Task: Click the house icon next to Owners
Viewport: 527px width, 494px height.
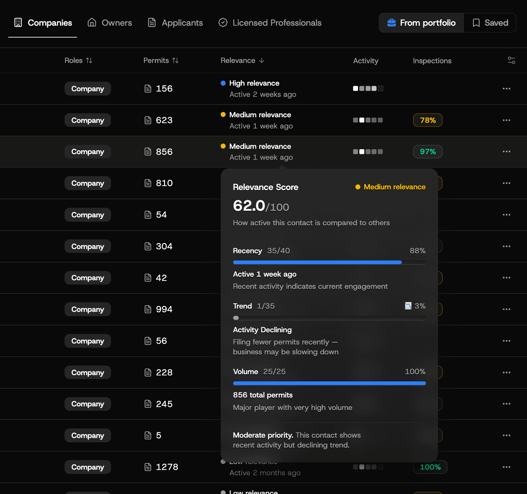Action: pos(92,22)
